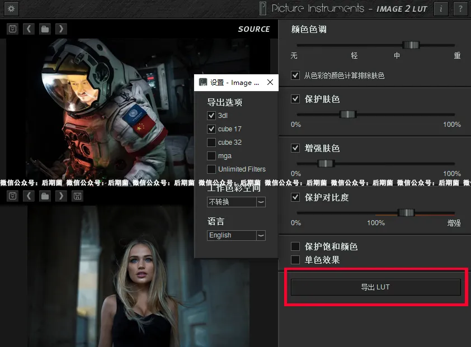This screenshot has height=347, width=471.
Task: Click the 保护对比度 slider handle
Action: tap(406, 213)
